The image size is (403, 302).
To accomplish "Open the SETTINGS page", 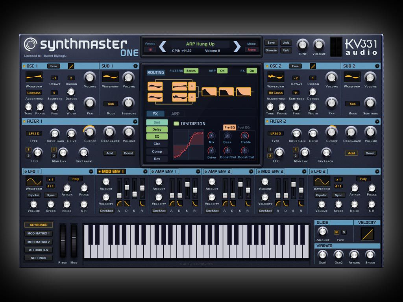I will (39, 258).
